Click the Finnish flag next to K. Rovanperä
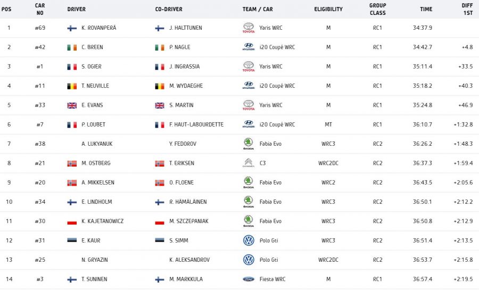This screenshot has width=479, height=290. 72,28
